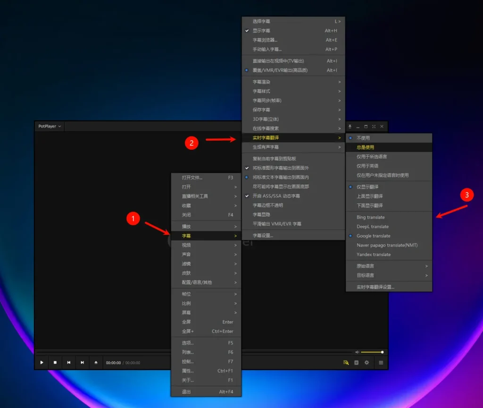Open the 实时字幕翻译 menu entry
Image resolution: width=483 pixels, height=408 pixels.
pyautogui.click(x=293, y=138)
